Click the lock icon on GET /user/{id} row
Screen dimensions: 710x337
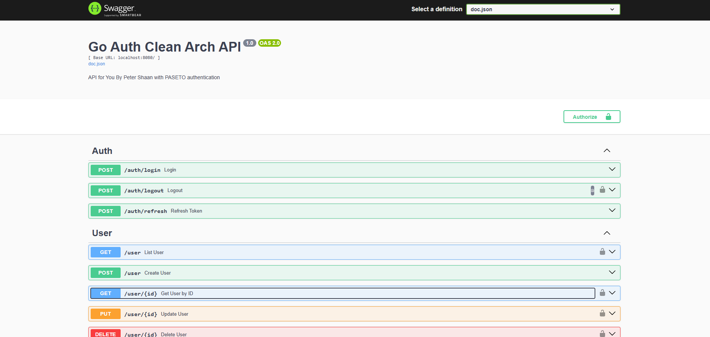602,293
